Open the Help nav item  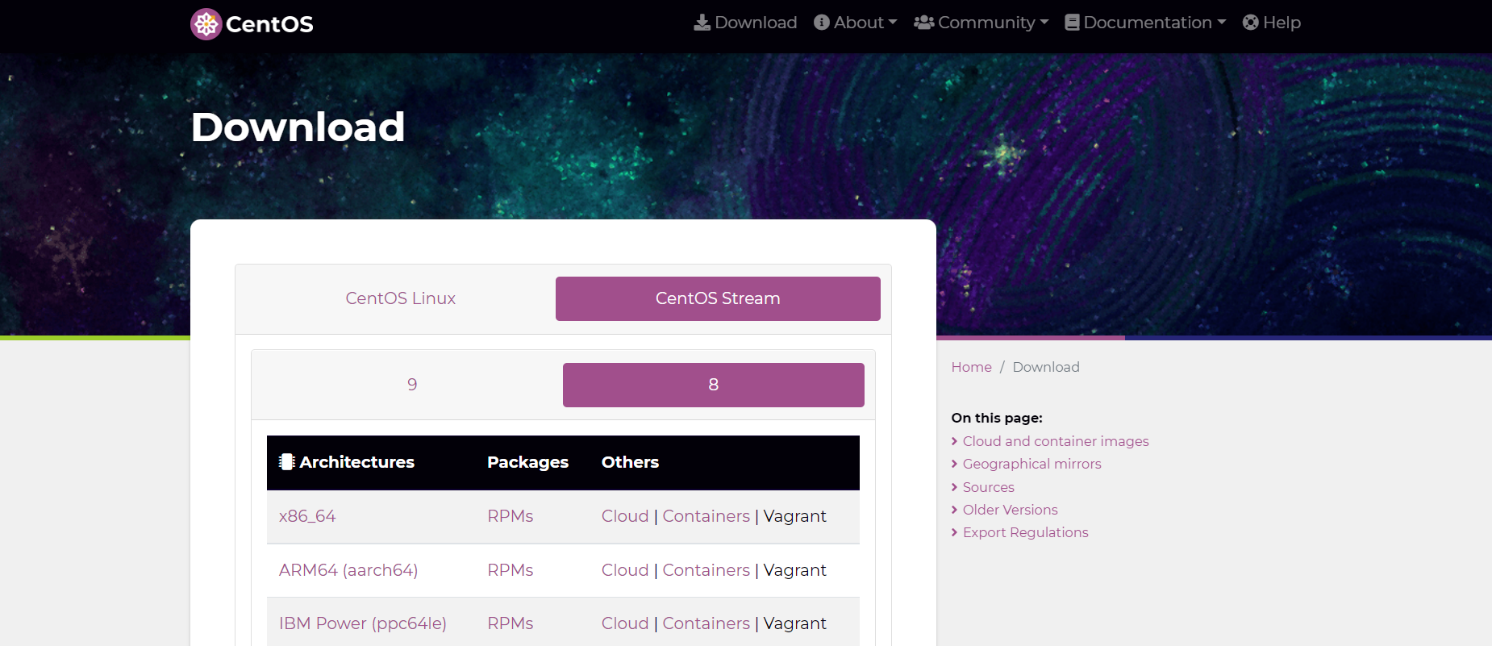[1272, 23]
